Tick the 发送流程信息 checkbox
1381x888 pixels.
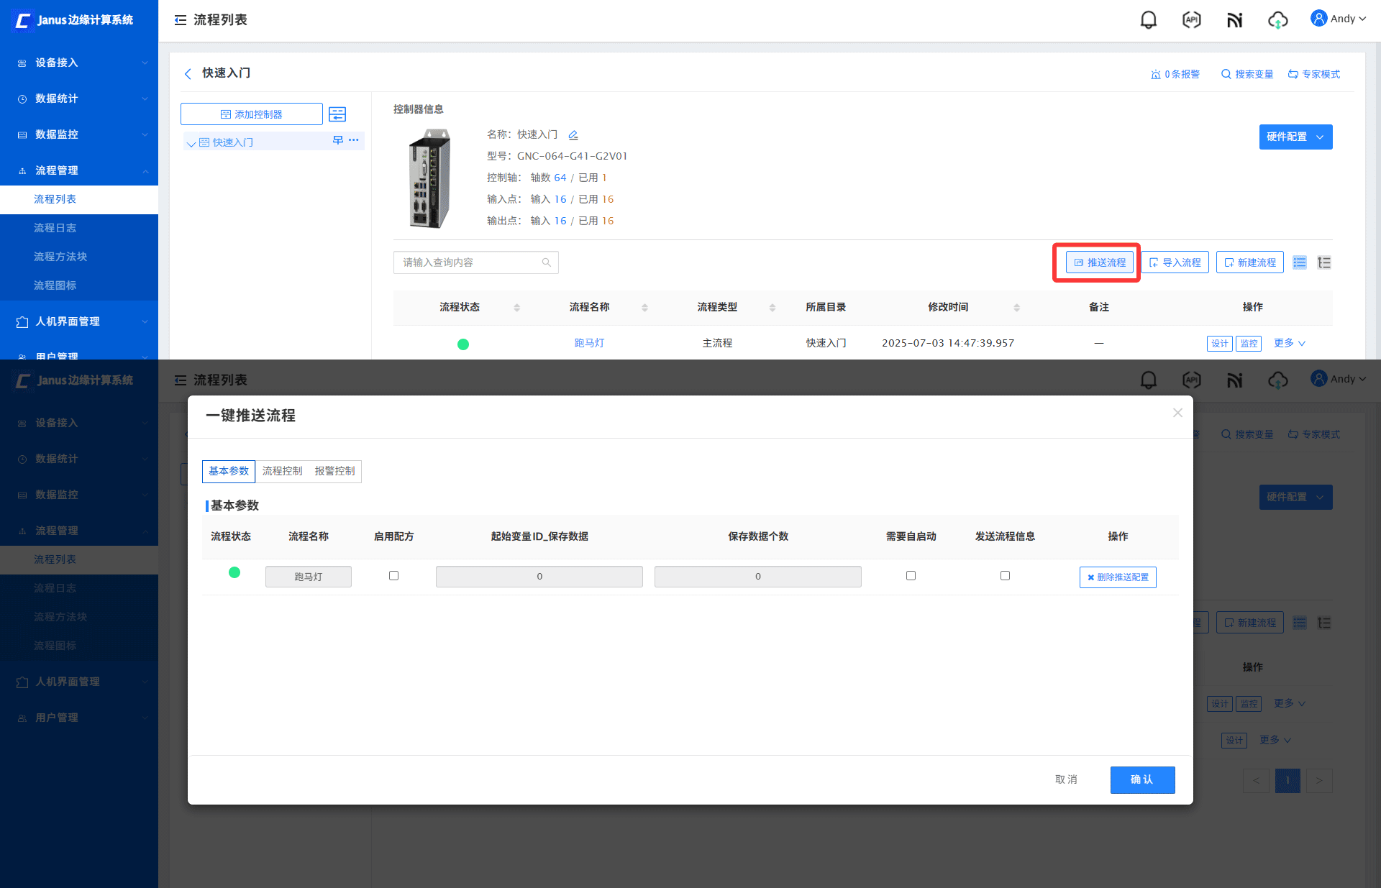click(1005, 576)
